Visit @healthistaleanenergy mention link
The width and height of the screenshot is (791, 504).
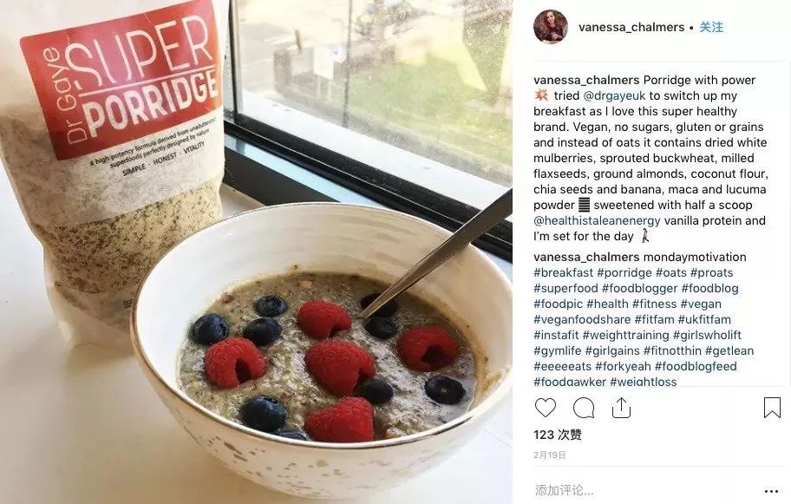[x=597, y=221]
